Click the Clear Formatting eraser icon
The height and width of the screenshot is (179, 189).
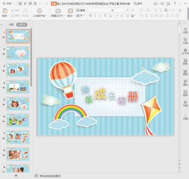click(x=128, y=16)
